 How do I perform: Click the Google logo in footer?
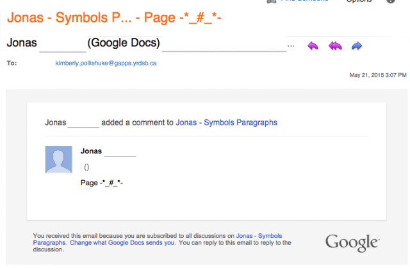[x=352, y=242]
